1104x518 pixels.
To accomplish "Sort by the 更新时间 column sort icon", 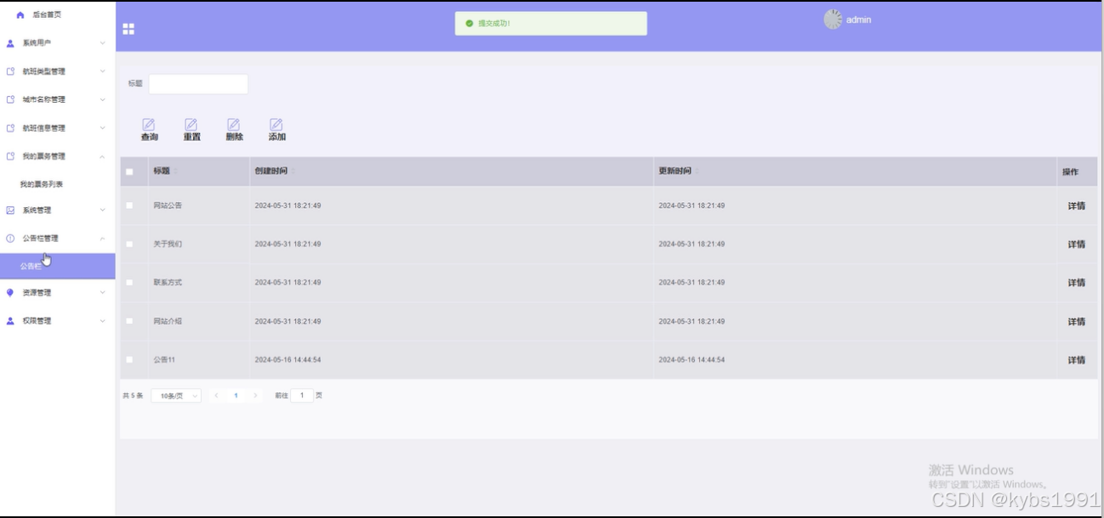I will pyautogui.click(x=697, y=172).
